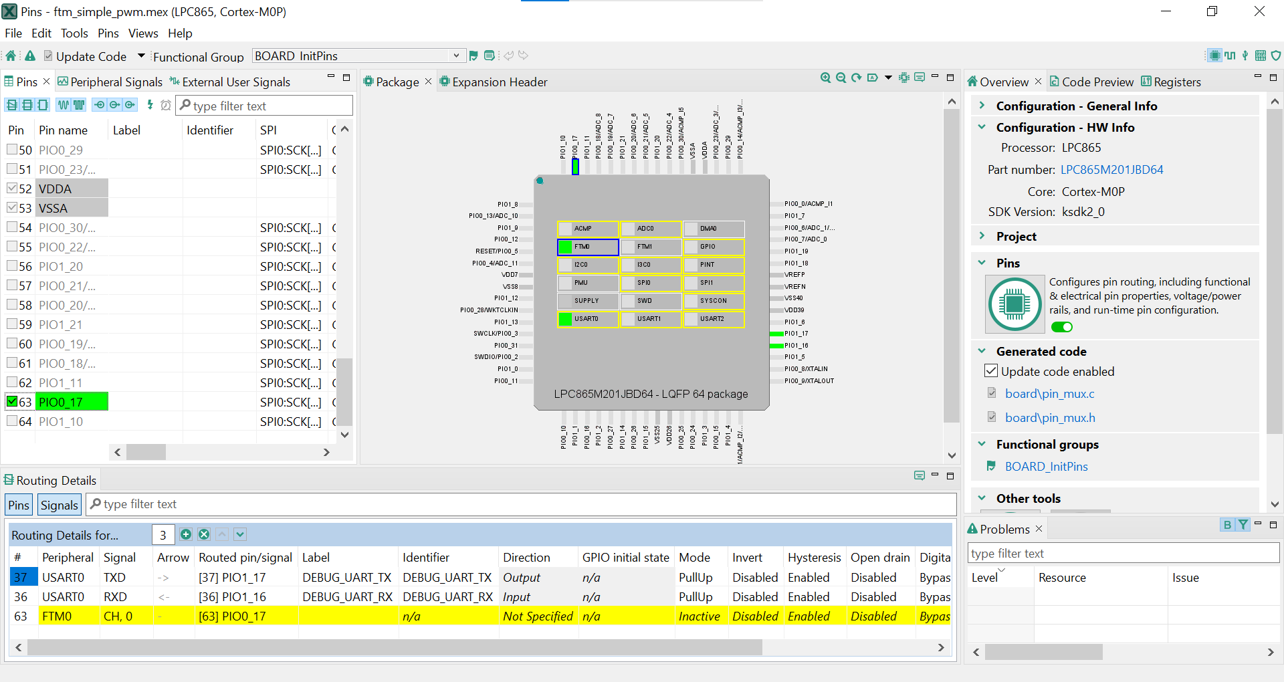Viewport: 1284px width, 682px height.
Task: Click the Problems filter text field
Action: point(1122,553)
